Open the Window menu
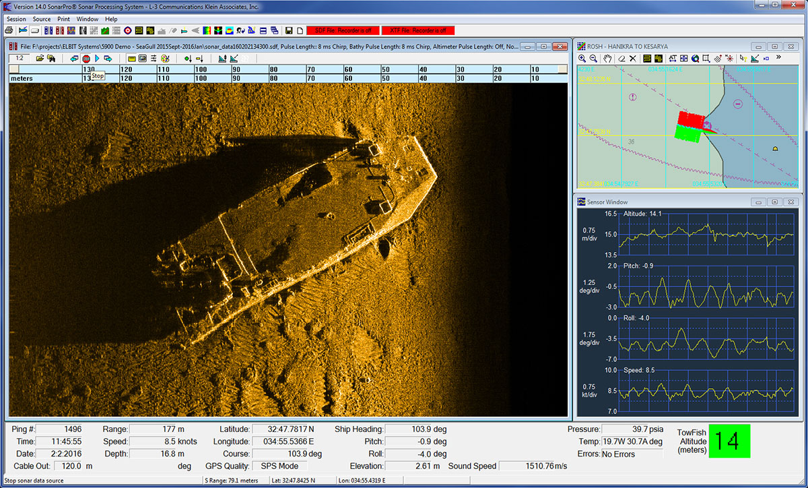808x488 pixels. tap(87, 19)
